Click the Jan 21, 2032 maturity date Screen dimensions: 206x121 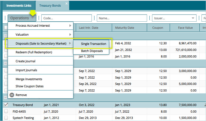click(123, 50)
